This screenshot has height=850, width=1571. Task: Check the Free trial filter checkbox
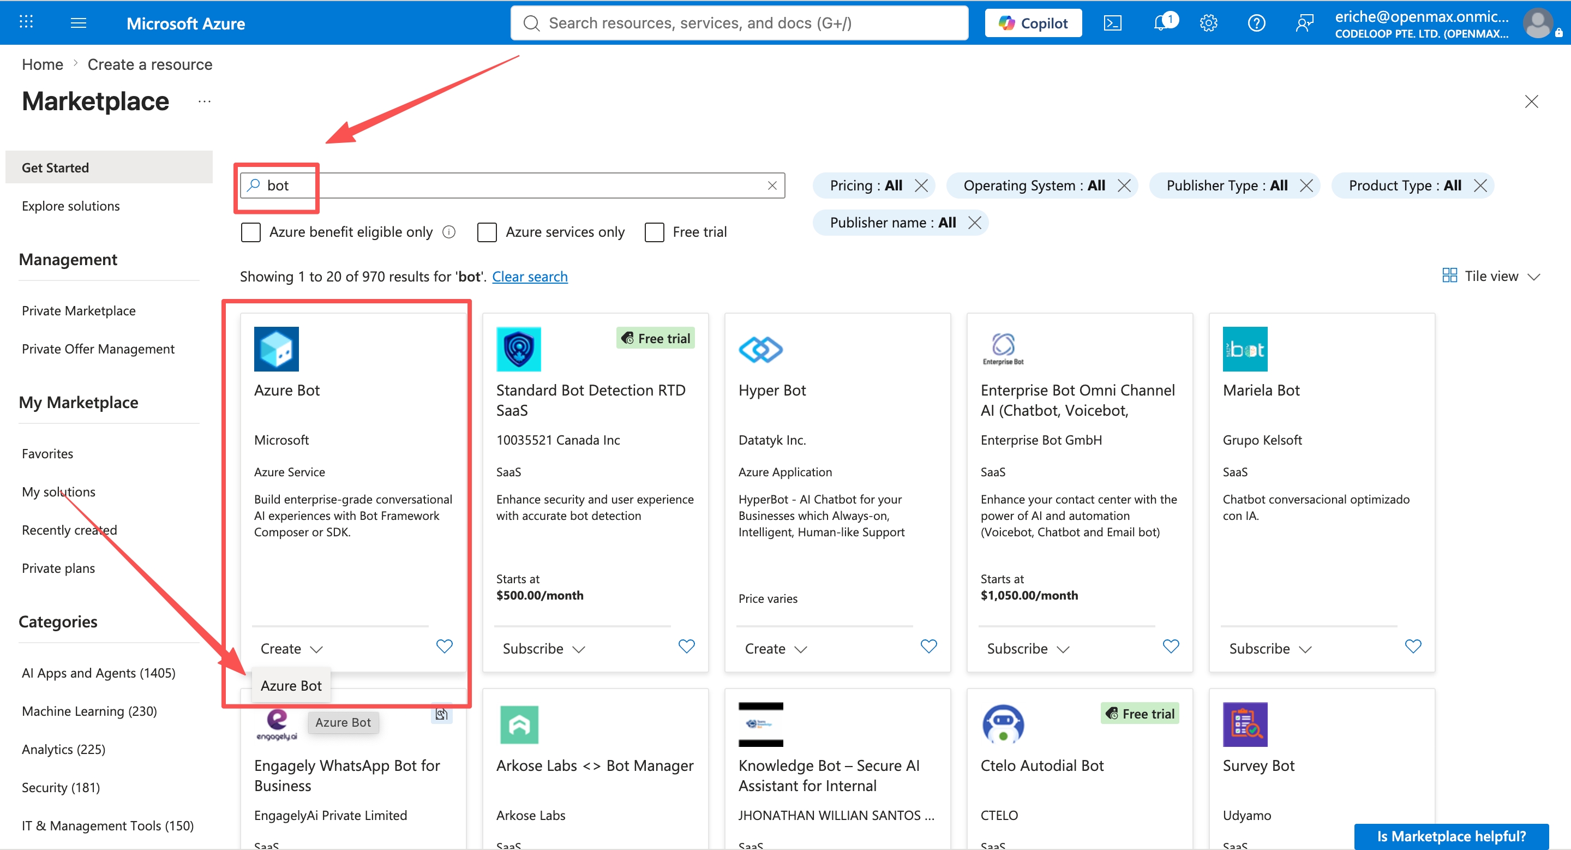pos(655,232)
